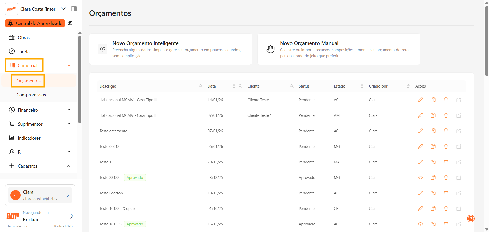
Task: Open the Clara Costa workspace dropdown
Action: [63, 9]
